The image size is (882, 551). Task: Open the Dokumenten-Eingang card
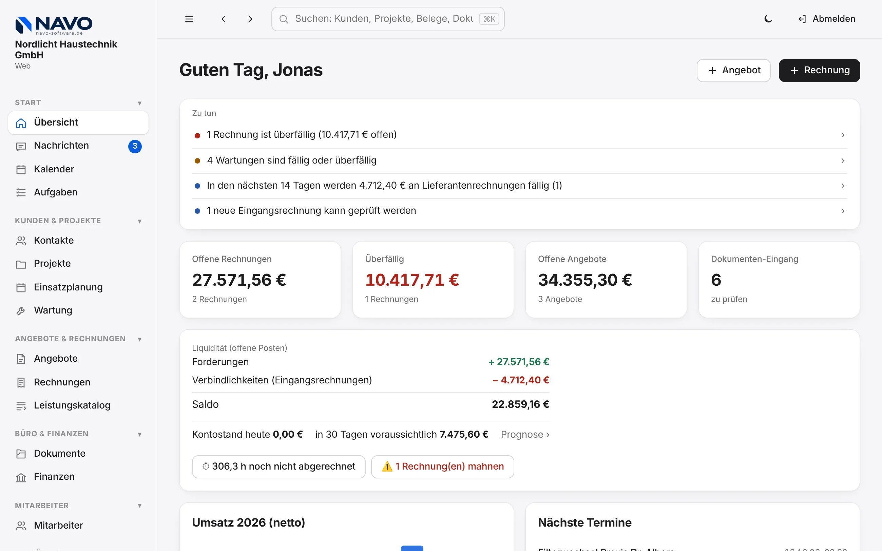[779, 280]
